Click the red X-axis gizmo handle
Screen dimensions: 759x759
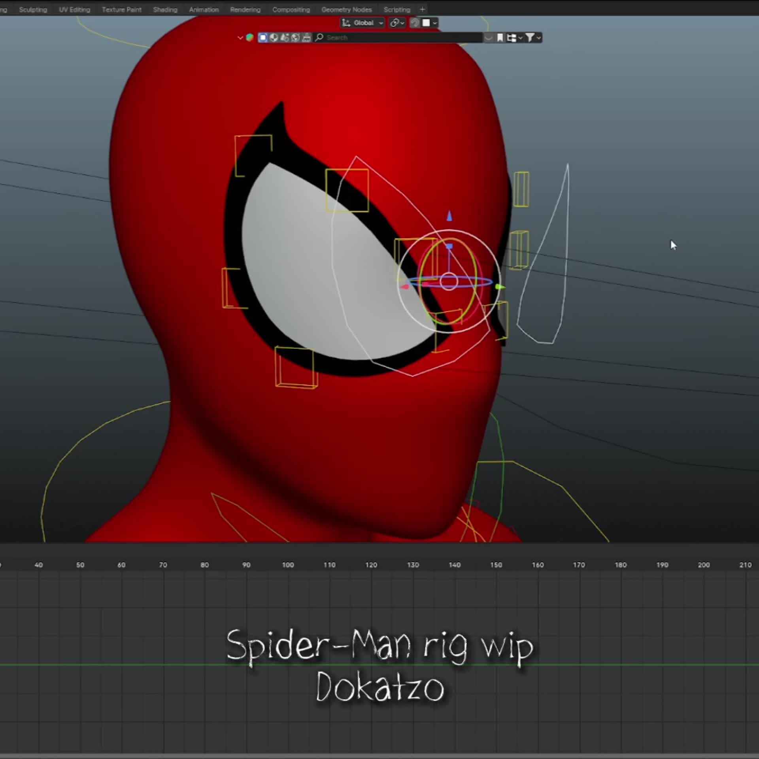pyautogui.click(x=404, y=287)
